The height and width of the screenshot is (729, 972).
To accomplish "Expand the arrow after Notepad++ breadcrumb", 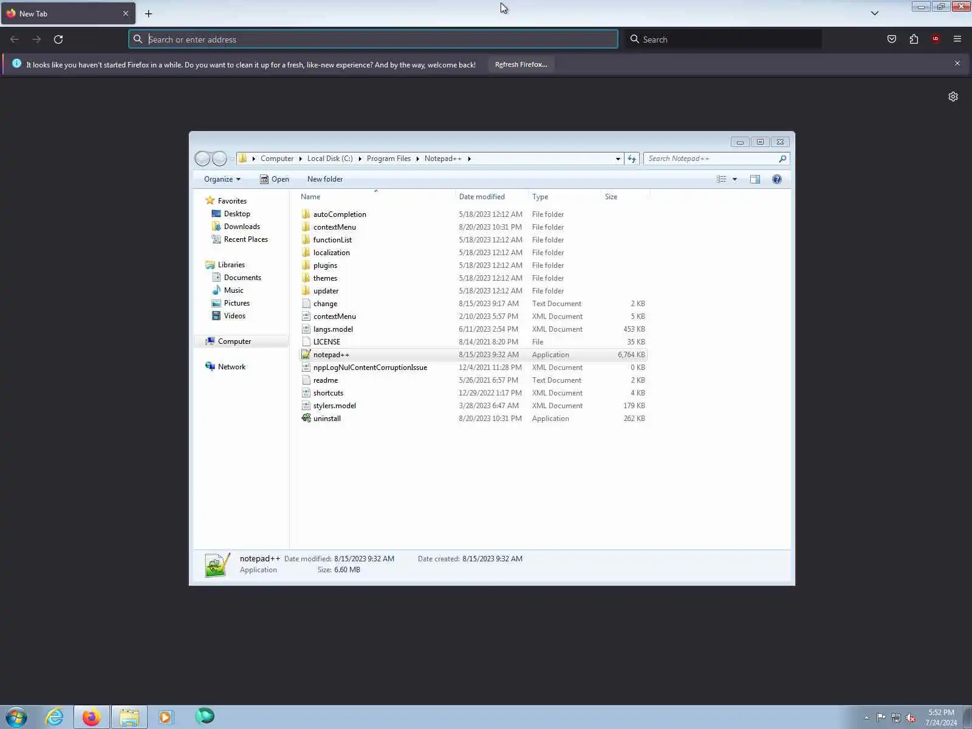I will click(469, 159).
